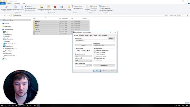Click the Profiles... button
Image resolution: width=190 pixels, height=107 pixels.
click(83, 45)
